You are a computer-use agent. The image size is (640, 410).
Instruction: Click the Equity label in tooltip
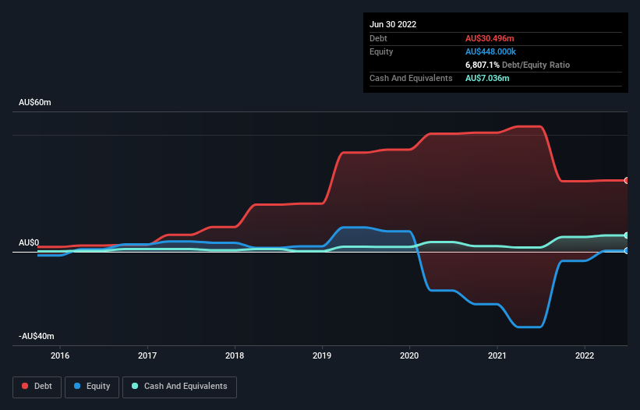point(381,51)
